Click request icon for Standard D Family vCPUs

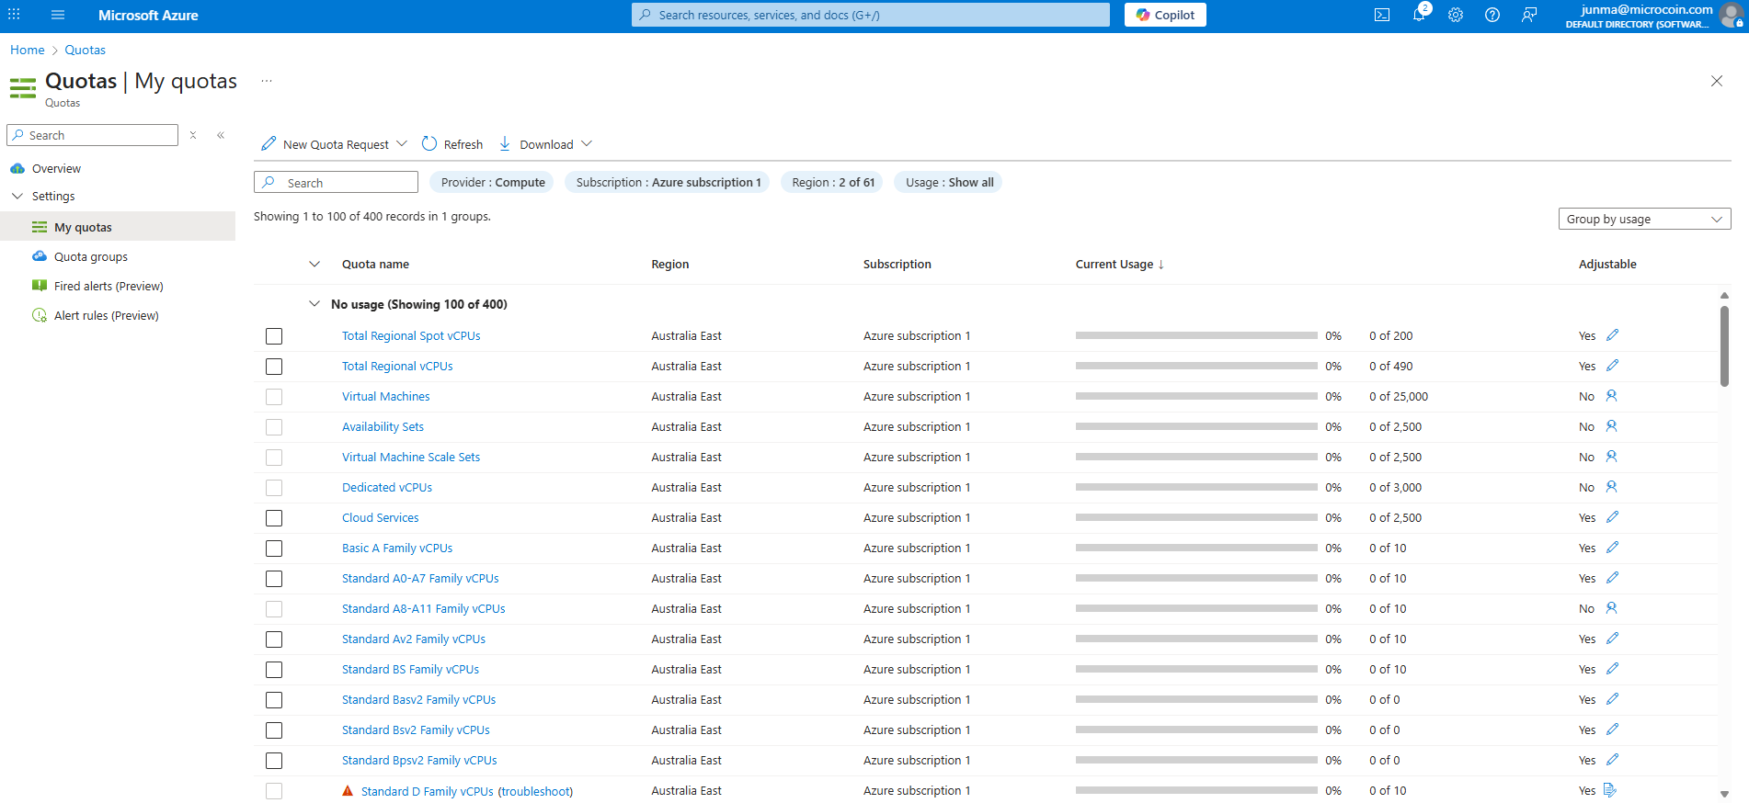click(1610, 790)
